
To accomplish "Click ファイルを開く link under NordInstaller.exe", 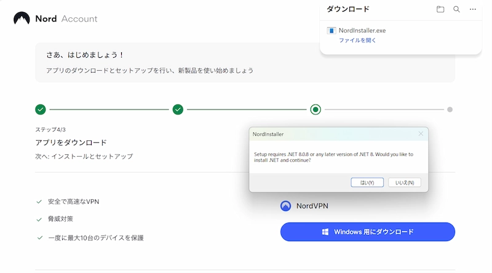I will pyautogui.click(x=357, y=40).
